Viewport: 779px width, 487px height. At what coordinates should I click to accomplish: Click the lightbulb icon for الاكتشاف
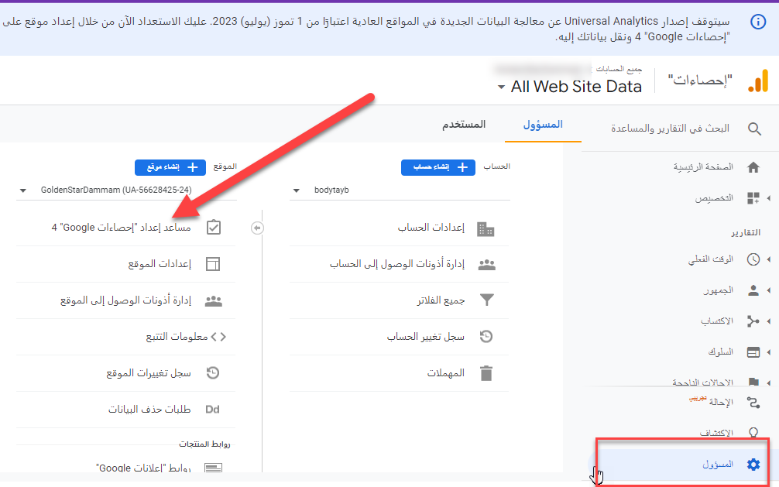pos(753,432)
